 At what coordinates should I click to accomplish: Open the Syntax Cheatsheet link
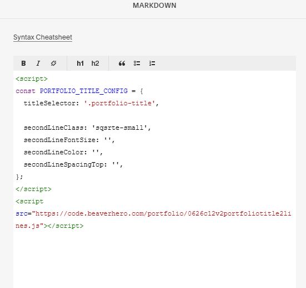(43, 37)
